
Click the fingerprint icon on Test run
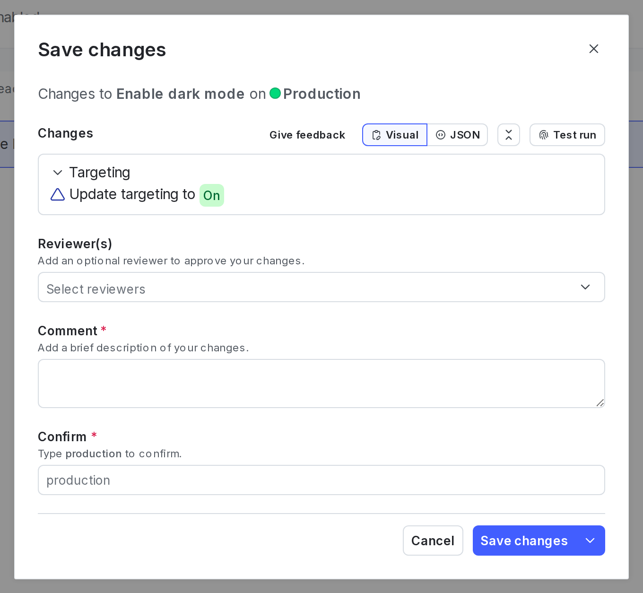(x=543, y=135)
